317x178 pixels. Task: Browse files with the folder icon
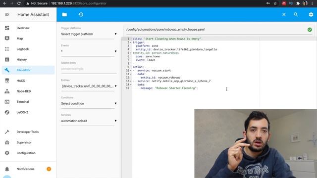(64, 14)
